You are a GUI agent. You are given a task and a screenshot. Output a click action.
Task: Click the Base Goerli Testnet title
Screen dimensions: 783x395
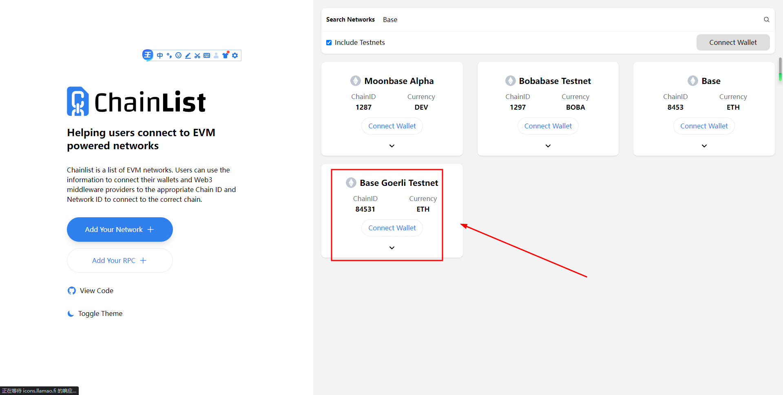(x=399, y=183)
